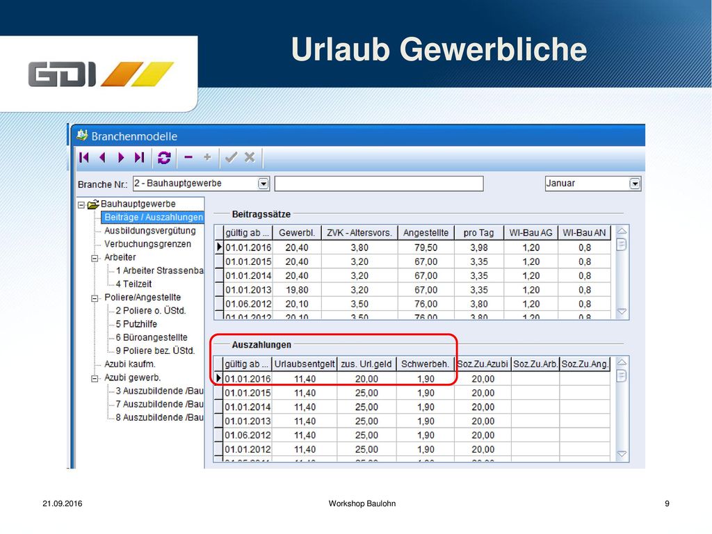The height and width of the screenshot is (534, 712).
Task: Select Azubi kaufm. tree item
Action: tap(130, 364)
